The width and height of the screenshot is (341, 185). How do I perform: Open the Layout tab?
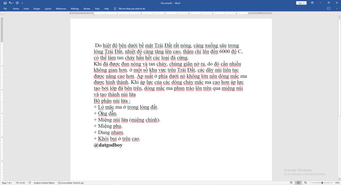tap(48, 9)
